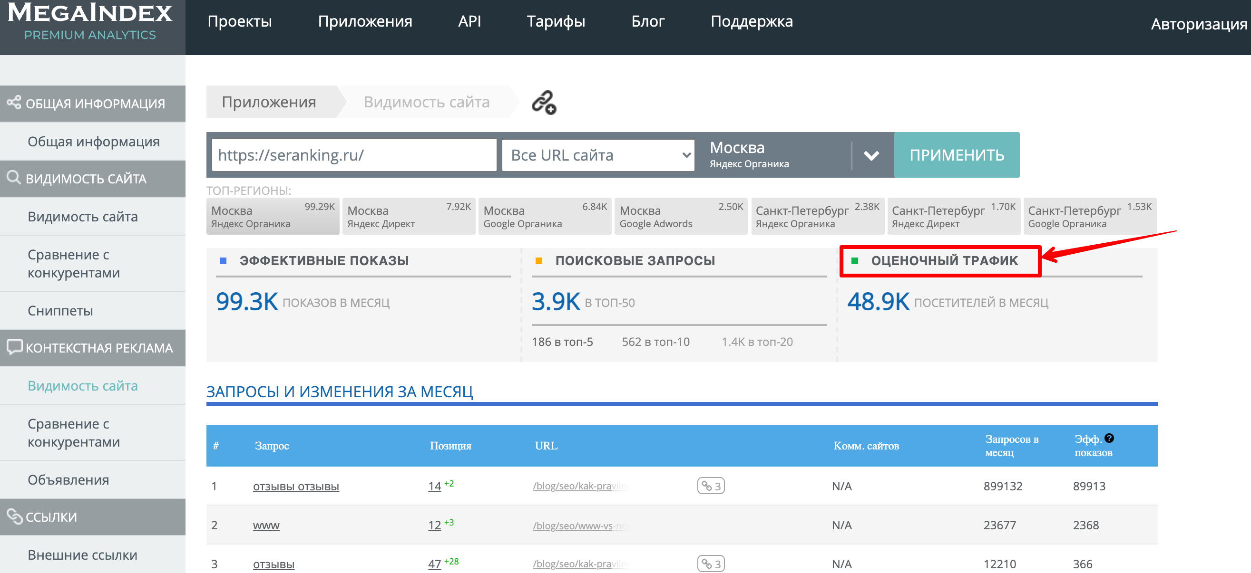Select Санкт-Петербург Яндекс Директ 1.70K region
1251x573 pixels.
[954, 216]
